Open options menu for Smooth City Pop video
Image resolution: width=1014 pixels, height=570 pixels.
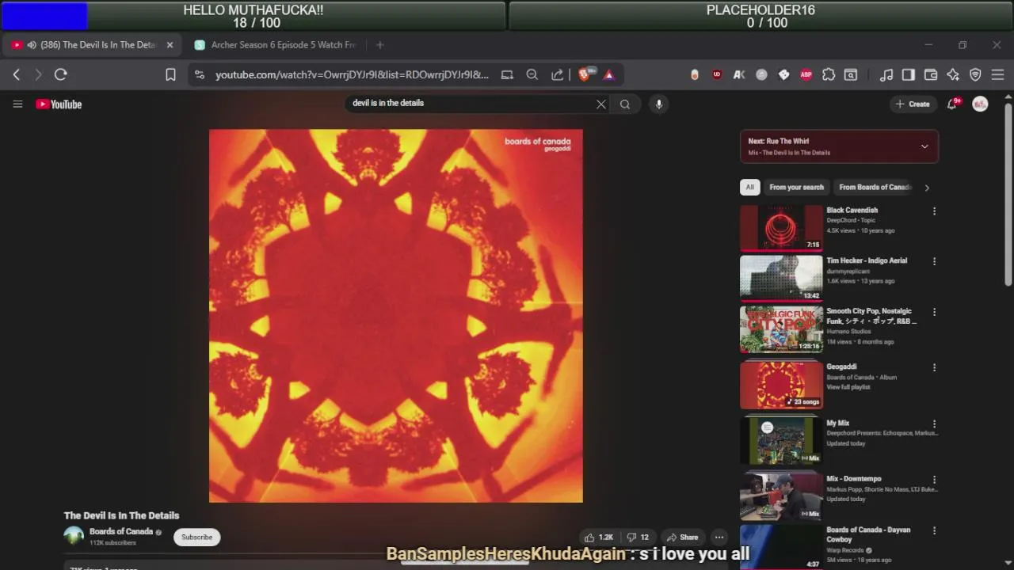934,312
